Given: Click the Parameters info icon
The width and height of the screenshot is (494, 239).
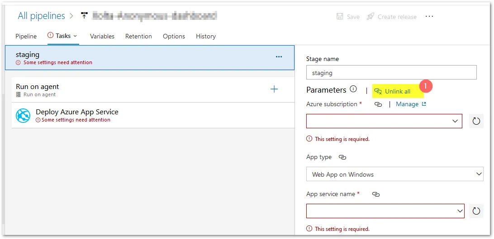Looking at the screenshot, I should (353, 89).
